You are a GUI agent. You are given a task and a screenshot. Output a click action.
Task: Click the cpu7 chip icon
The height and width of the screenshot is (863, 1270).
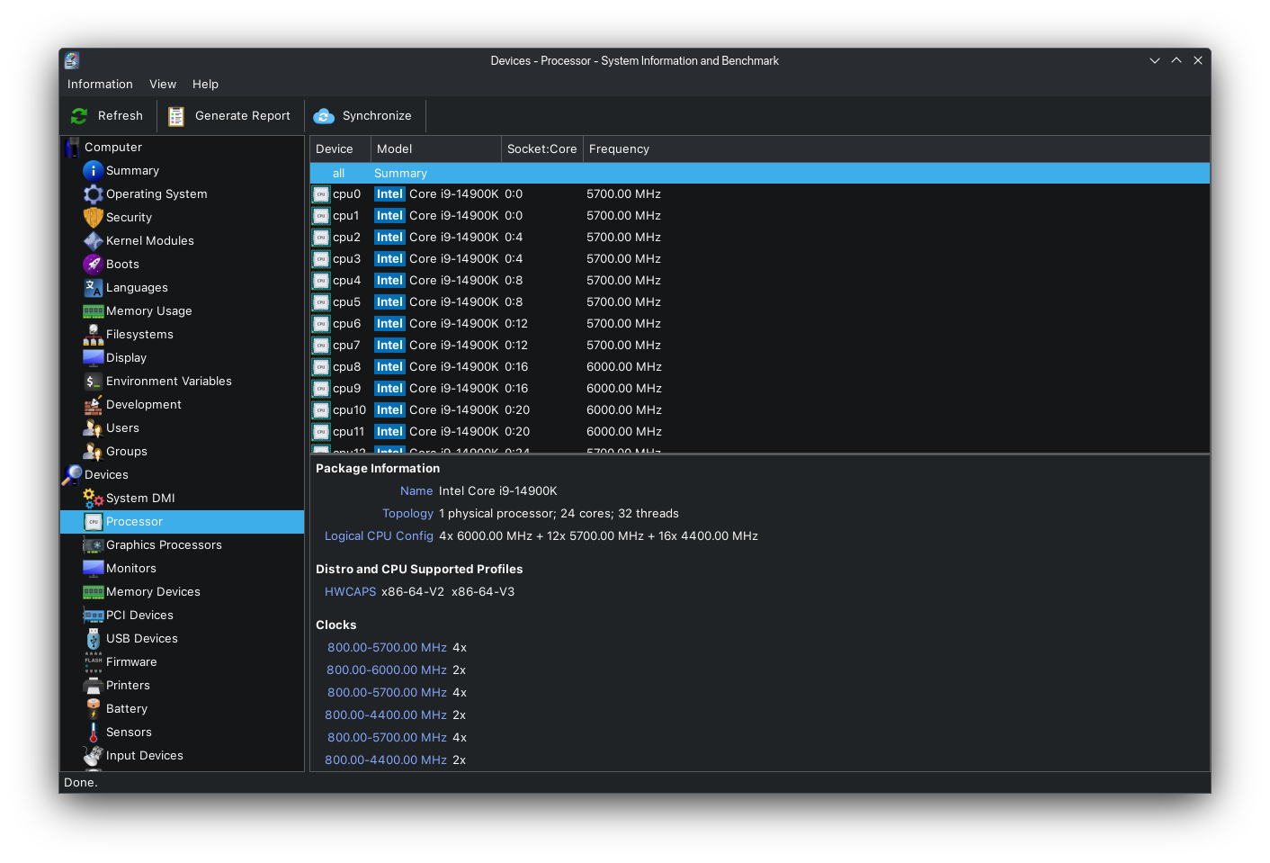[321, 346]
